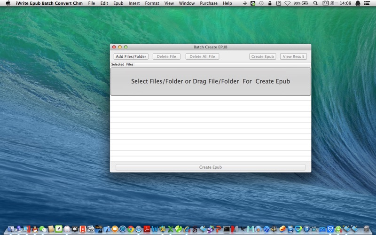This screenshot has height=235, width=376.
Task: Open the Window menu
Action: (x=187, y=3)
